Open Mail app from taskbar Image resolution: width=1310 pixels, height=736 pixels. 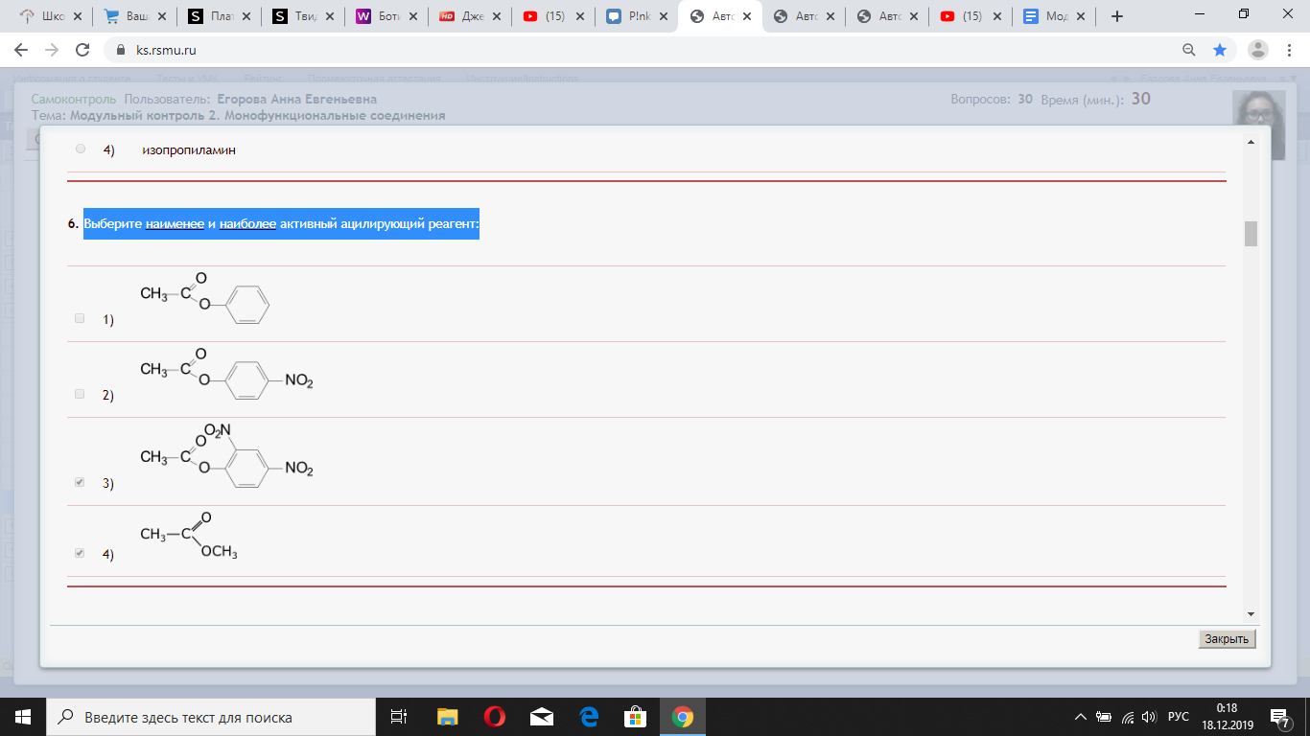point(542,717)
